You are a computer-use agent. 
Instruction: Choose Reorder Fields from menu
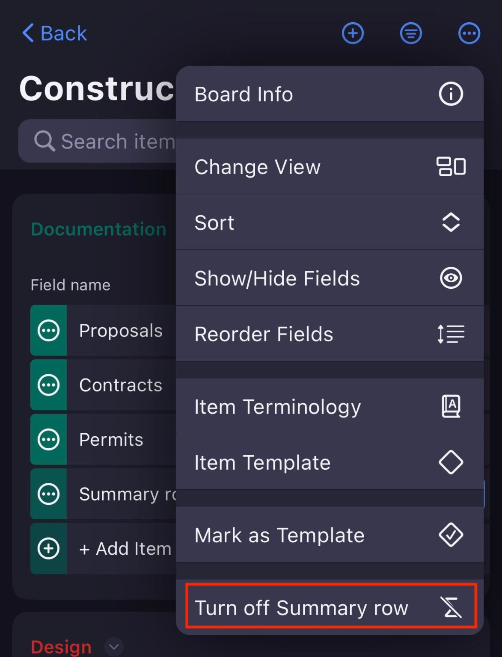330,334
